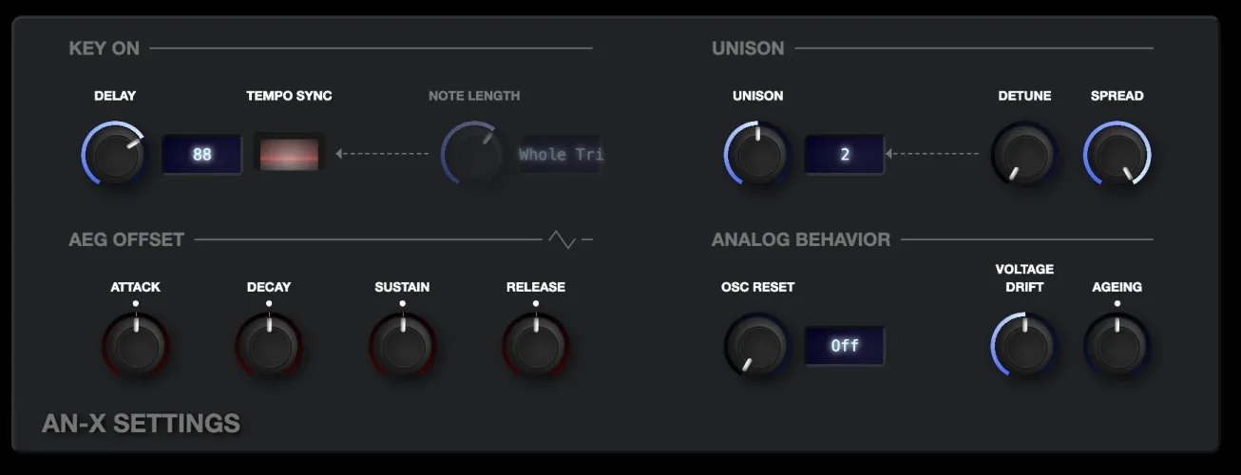Click the Spread knob
This screenshot has width=1241, height=475.
[1117, 154]
